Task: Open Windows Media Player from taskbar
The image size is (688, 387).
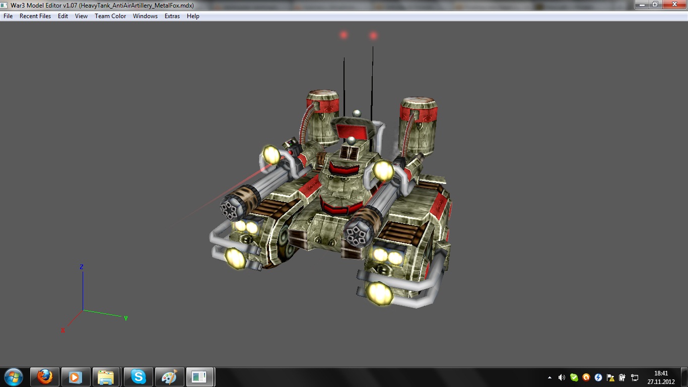Action: pyautogui.click(x=76, y=377)
